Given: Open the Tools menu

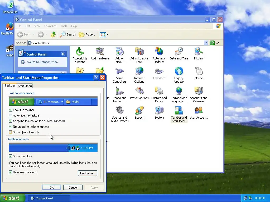Looking at the screenshot, I should point(64,26).
